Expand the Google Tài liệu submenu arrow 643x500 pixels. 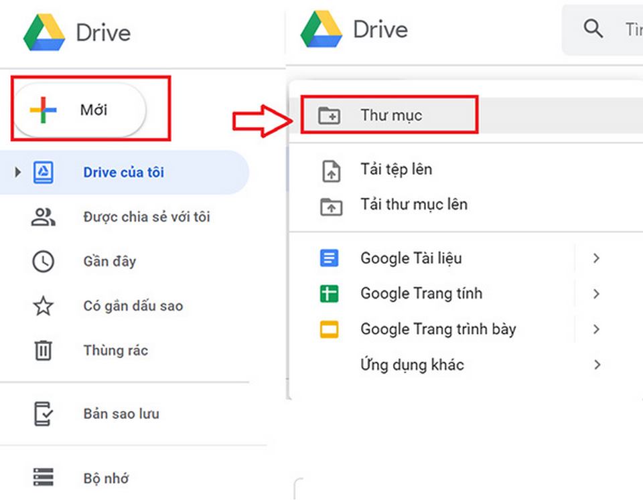(x=596, y=258)
